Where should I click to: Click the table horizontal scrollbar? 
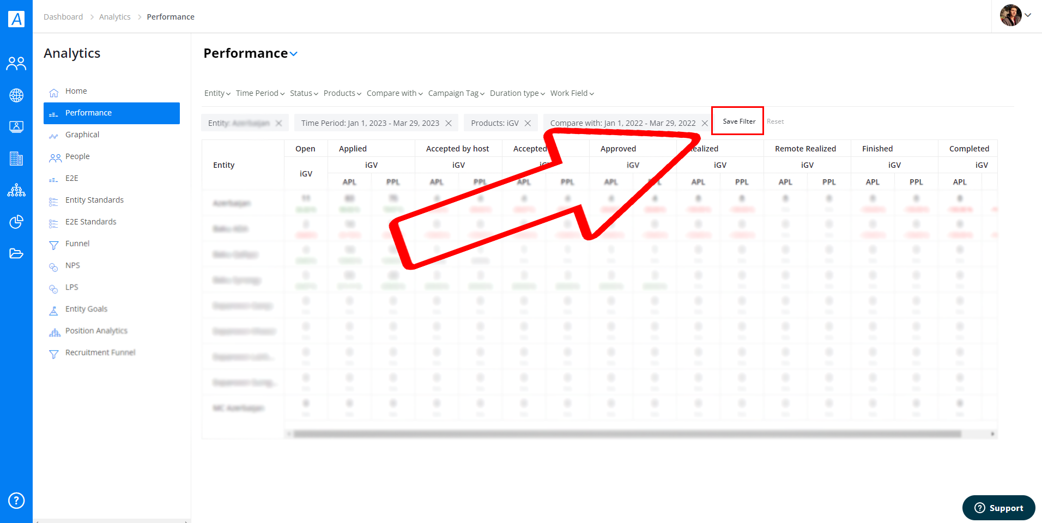[x=627, y=434]
